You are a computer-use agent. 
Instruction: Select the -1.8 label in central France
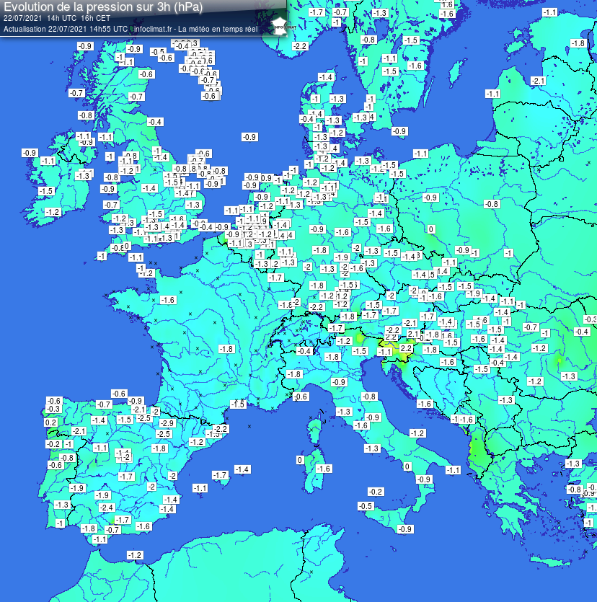pyautogui.click(x=226, y=349)
